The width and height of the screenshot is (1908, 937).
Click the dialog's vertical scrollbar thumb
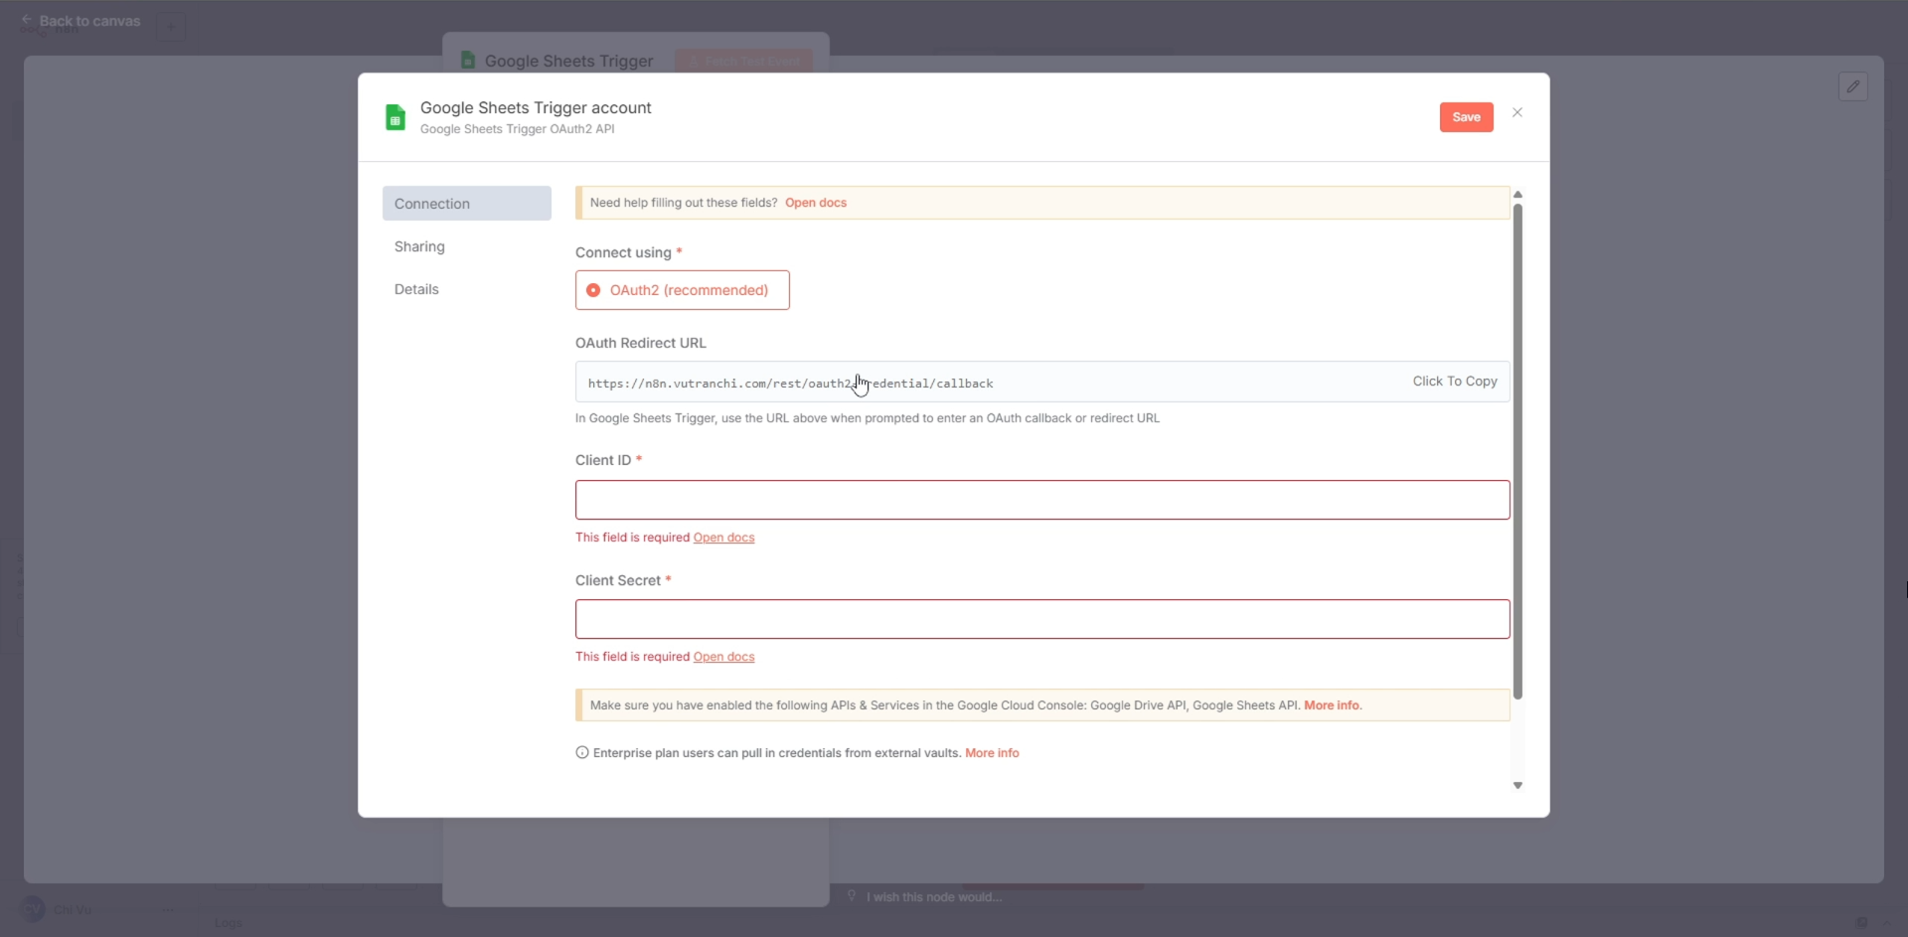tap(1517, 452)
